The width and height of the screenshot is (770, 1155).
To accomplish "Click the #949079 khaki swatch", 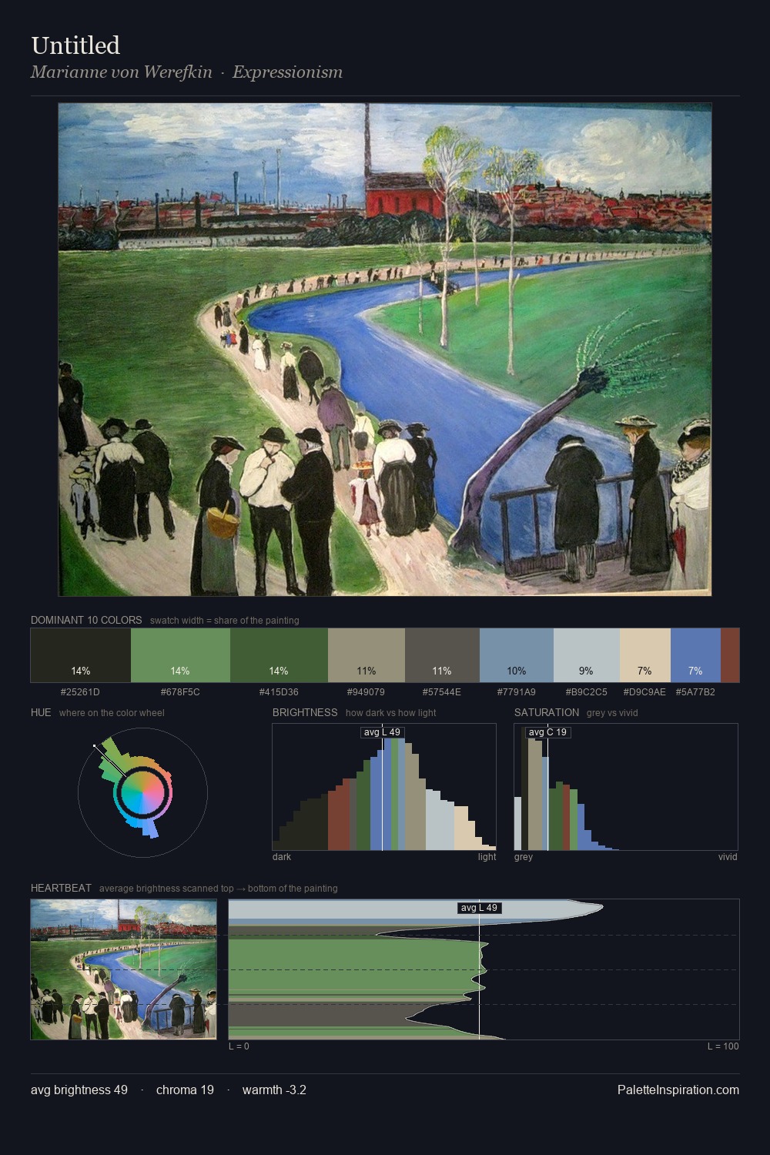I will pyautogui.click(x=367, y=655).
